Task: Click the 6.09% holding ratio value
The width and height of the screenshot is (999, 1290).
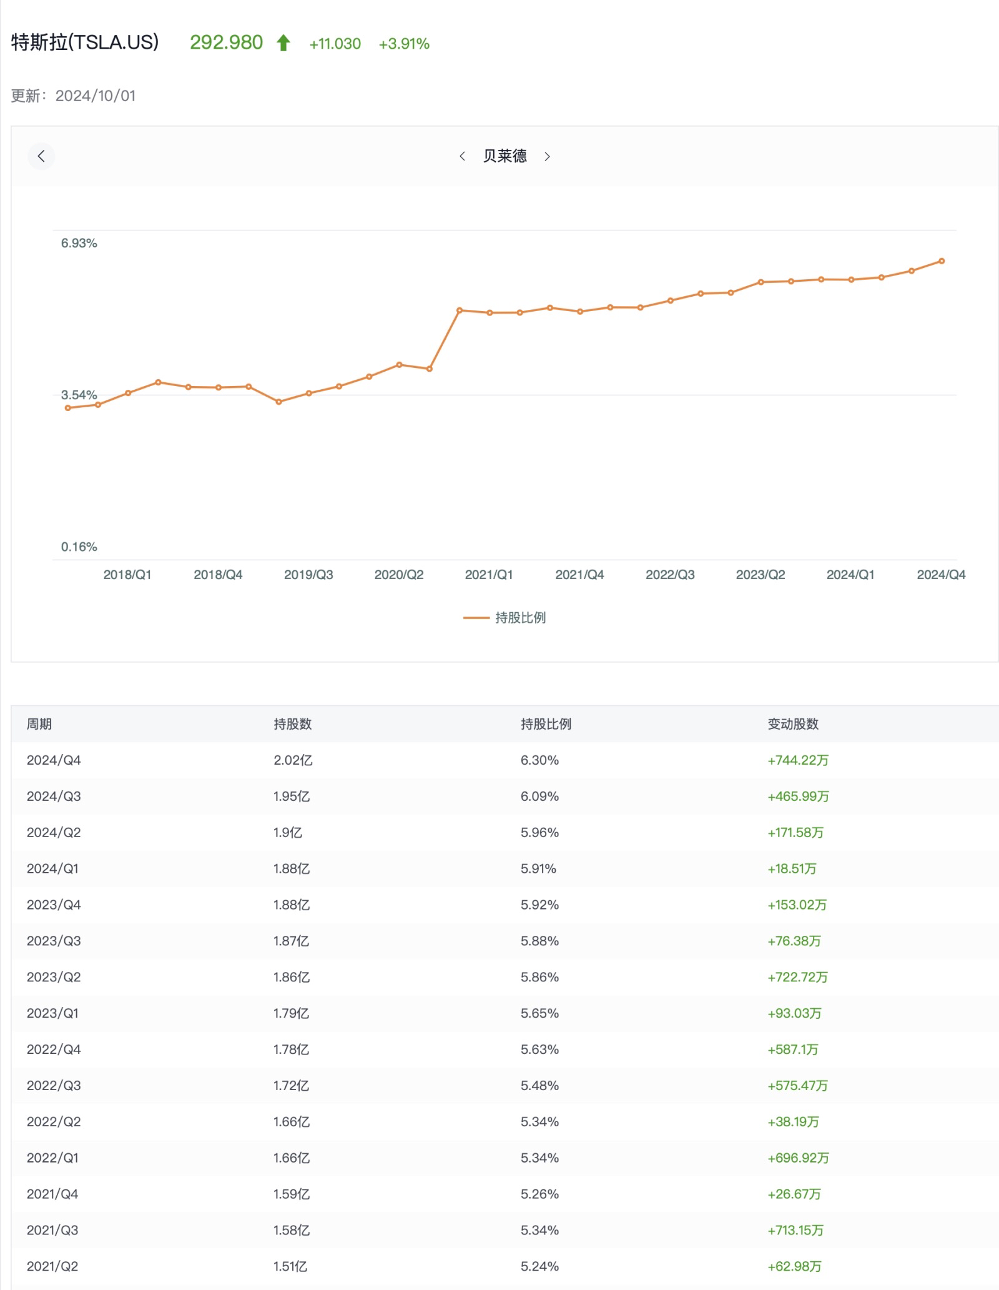Action: [x=539, y=796]
